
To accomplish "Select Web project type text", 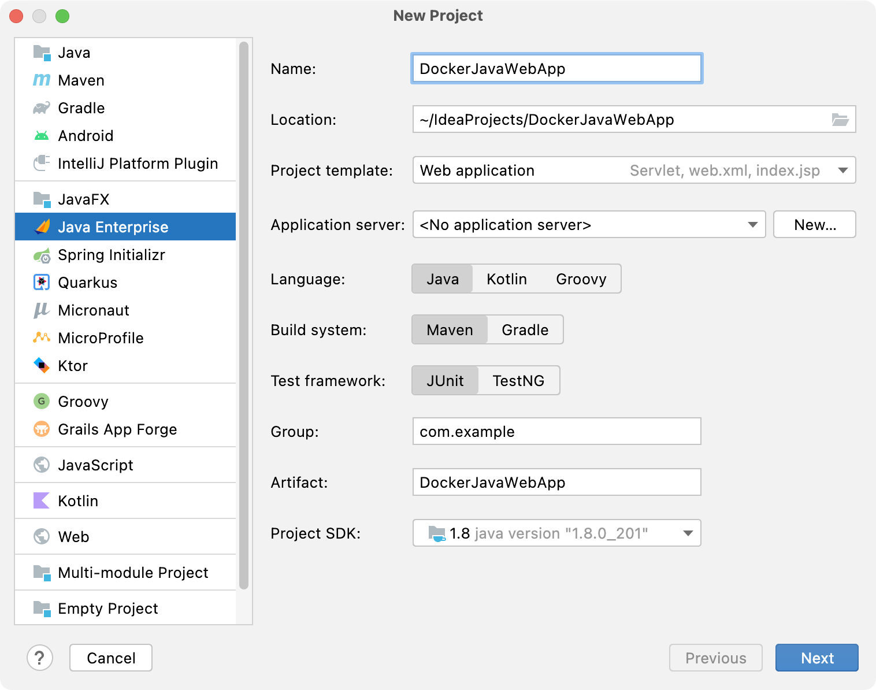I will (x=73, y=537).
